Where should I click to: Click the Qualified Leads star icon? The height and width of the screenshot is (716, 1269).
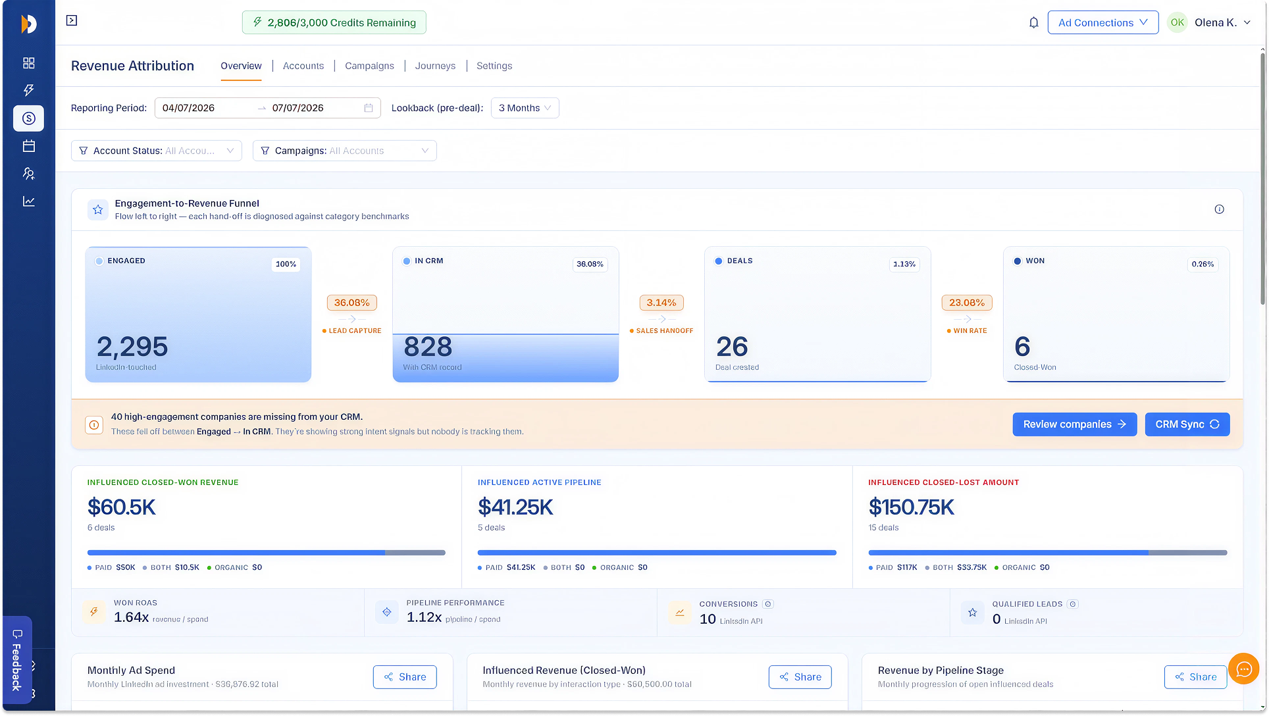(972, 612)
